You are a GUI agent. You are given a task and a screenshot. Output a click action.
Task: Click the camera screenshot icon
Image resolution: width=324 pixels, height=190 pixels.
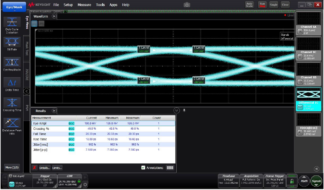pyautogui.click(x=187, y=5)
